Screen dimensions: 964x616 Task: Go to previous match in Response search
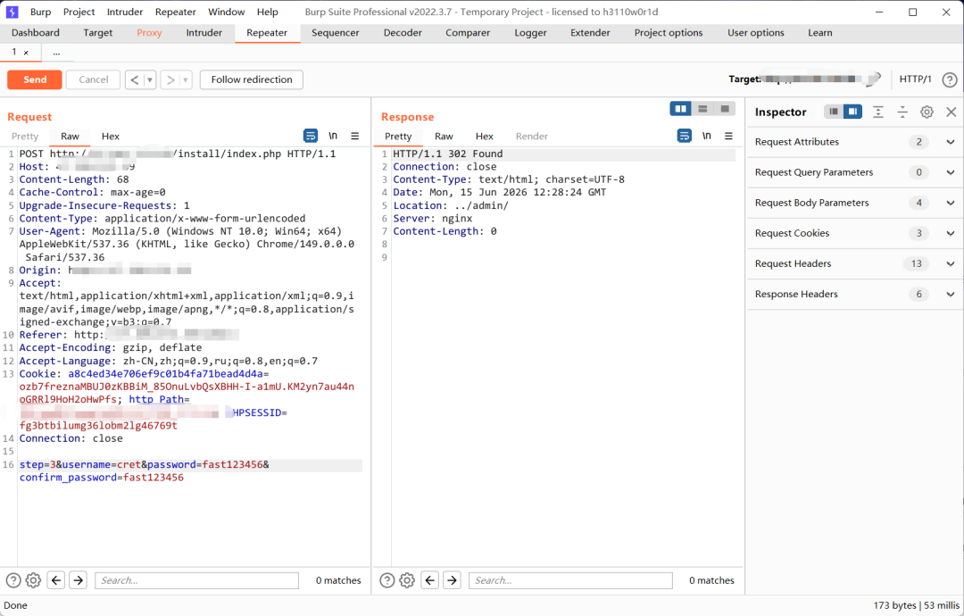(430, 580)
